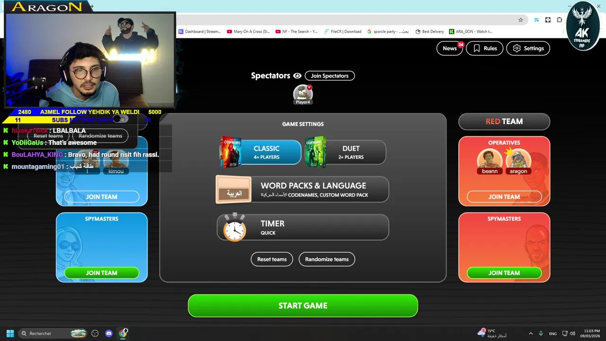The height and width of the screenshot is (341, 606).
Task: Switch the ENG input language
Action: [553, 333]
